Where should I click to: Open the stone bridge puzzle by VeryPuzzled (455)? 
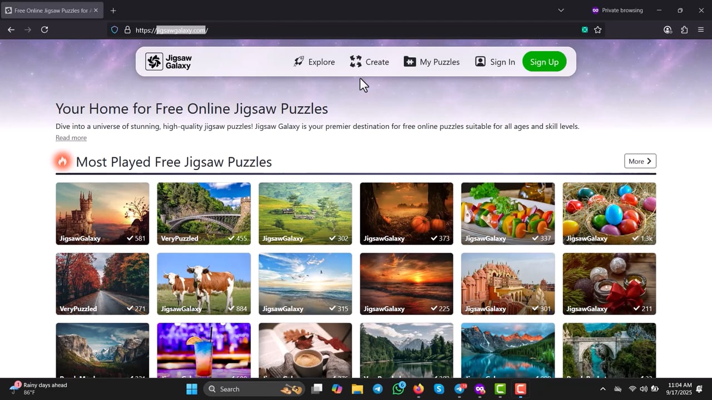204,213
